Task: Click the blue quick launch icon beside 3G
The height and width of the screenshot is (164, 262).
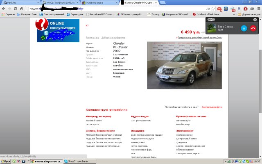Action: point(24,161)
